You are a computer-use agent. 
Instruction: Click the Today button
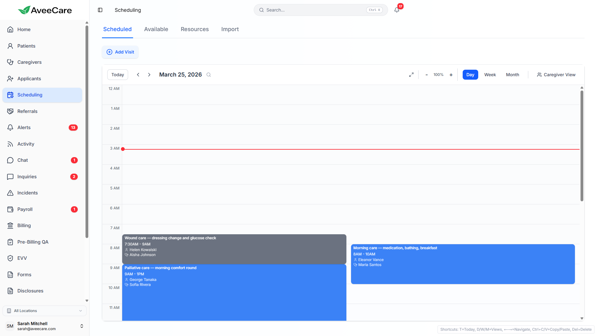point(118,75)
